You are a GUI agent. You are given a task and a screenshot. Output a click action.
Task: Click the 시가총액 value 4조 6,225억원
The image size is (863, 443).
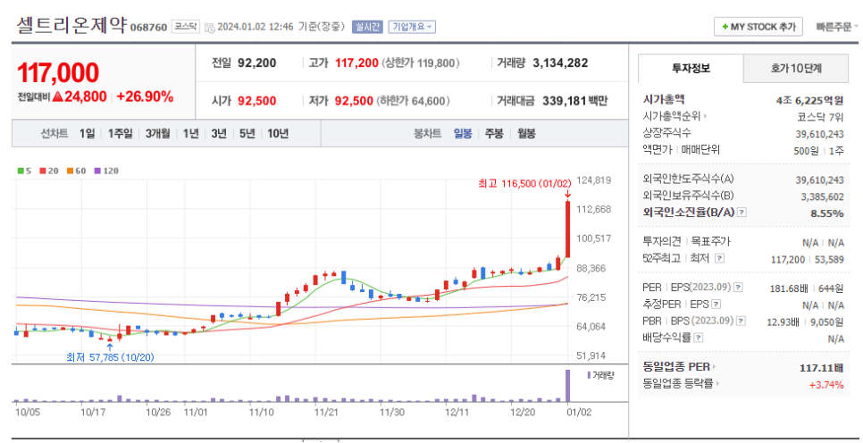coord(809,100)
